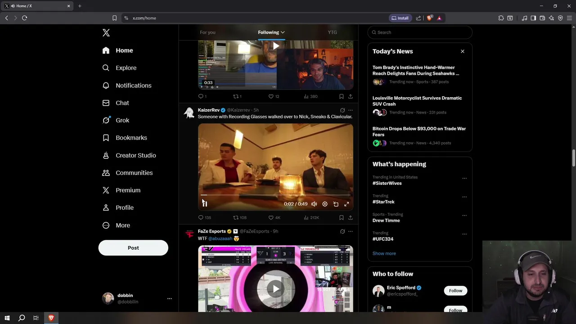The image size is (576, 324).
Task: Seek on the KaizerRev video progress bar
Action: (275, 195)
